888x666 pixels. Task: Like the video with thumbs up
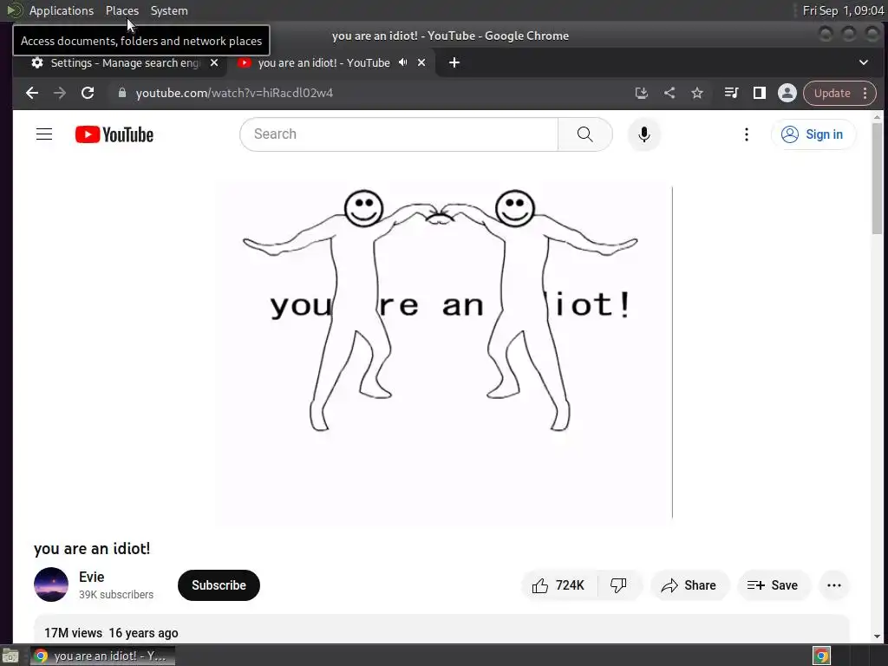(x=559, y=585)
